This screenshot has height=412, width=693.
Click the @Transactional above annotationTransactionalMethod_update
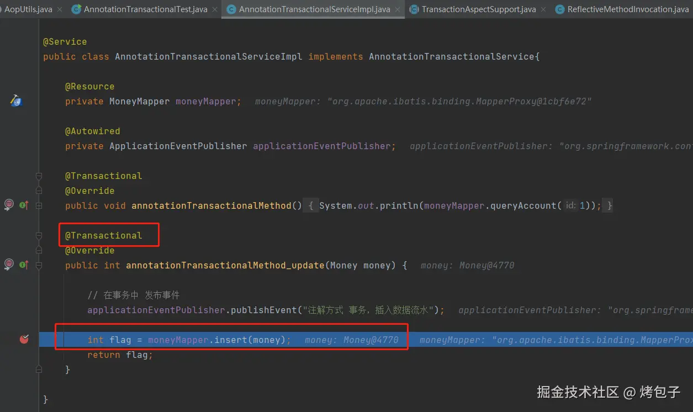point(103,235)
